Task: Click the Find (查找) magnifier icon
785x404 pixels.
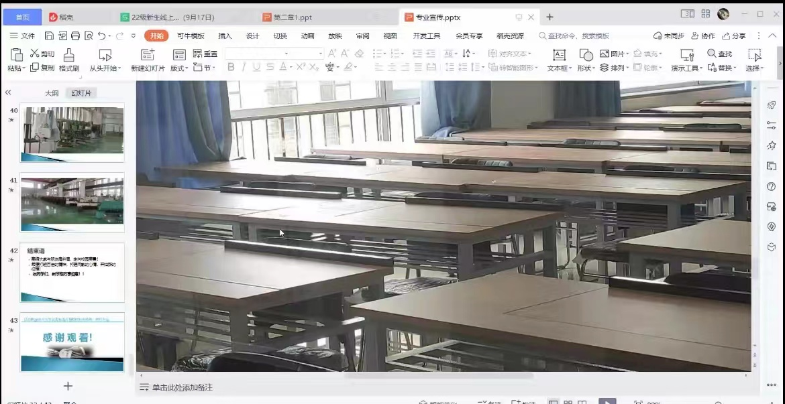Action: (712, 54)
